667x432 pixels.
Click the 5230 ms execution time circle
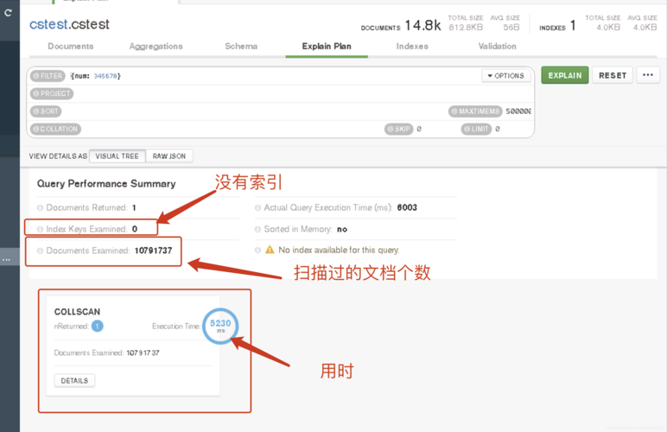220,326
